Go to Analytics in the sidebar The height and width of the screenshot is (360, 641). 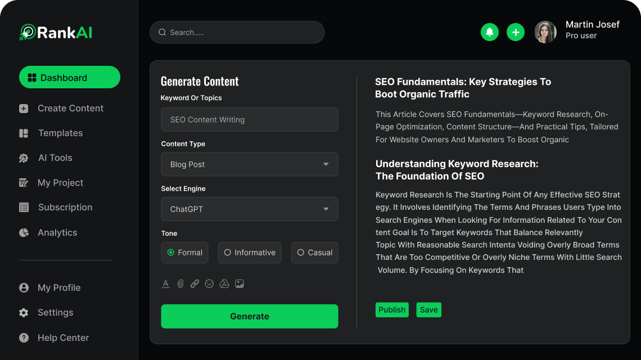57,232
